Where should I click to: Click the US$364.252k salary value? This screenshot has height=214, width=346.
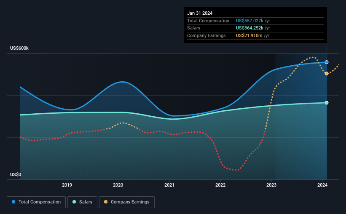point(249,28)
